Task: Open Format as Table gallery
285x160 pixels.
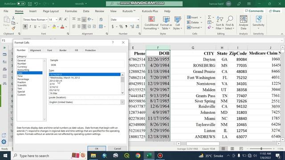Action: pos(166,23)
